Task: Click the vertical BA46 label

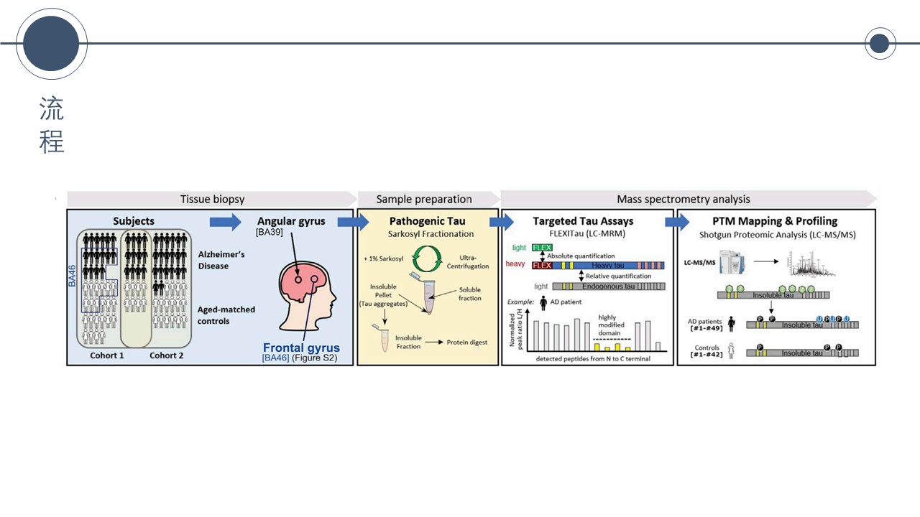Action: pyautogui.click(x=72, y=276)
